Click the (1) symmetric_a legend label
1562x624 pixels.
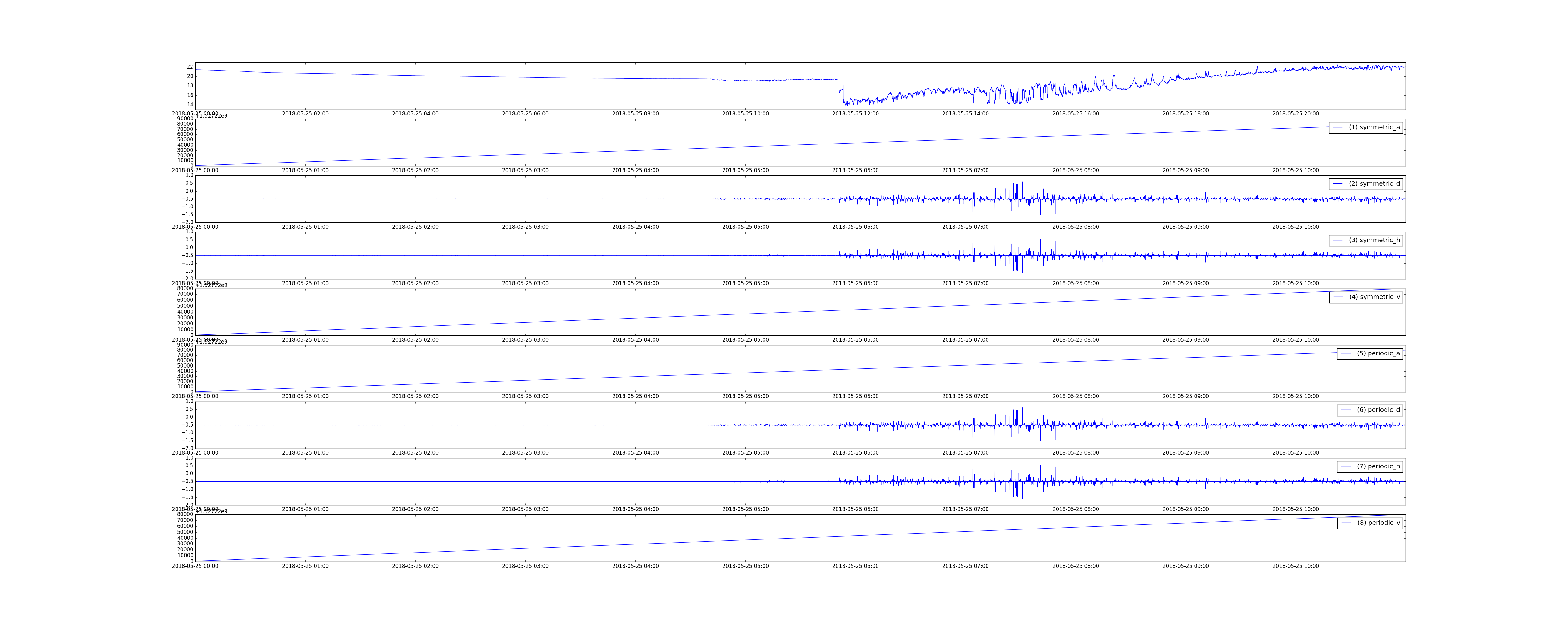[x=1374, y=127]
